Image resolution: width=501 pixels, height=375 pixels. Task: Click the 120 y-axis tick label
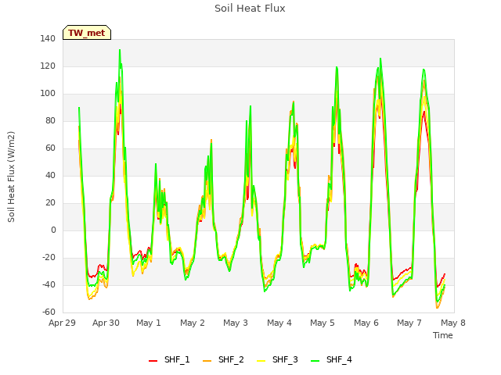pyautogui.click(x=48, y=66)
